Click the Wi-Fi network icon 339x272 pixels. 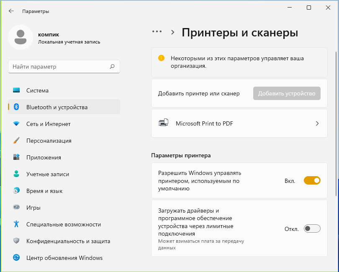click(x=16, y=124)
